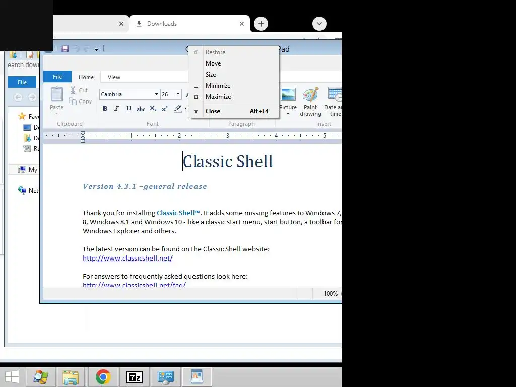Switch to the Downloads browser tab
This screenshot has width=516, height=387.
pos(189,24)
